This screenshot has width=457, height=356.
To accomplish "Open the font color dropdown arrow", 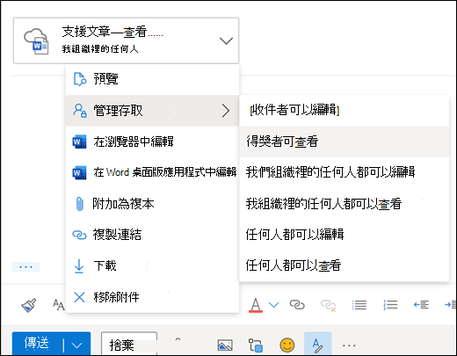I will pos(274,305).
